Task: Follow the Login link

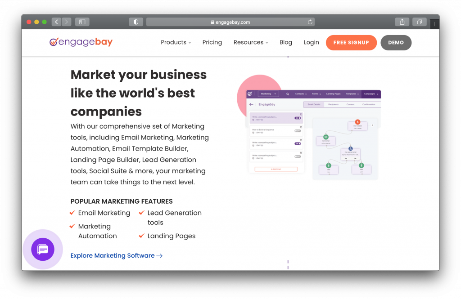Action: (x=312, y=42)
